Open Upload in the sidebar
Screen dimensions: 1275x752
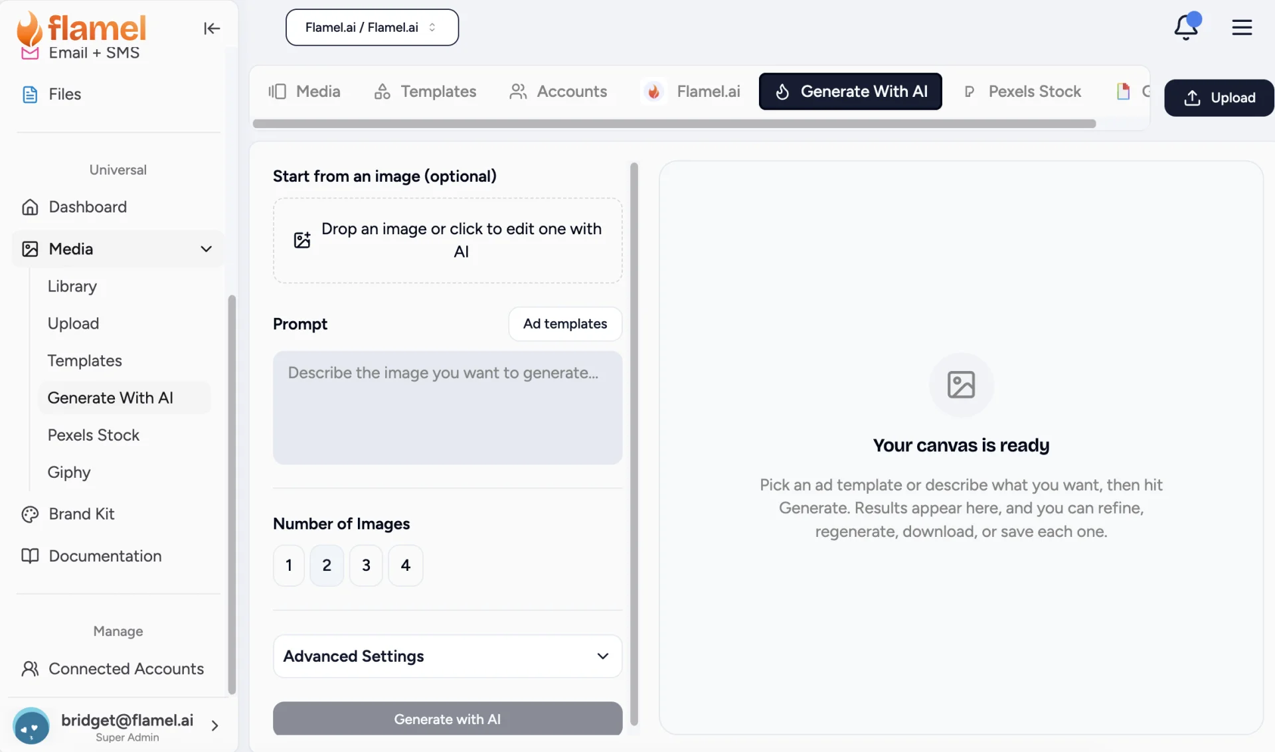(x=73, y=324)
